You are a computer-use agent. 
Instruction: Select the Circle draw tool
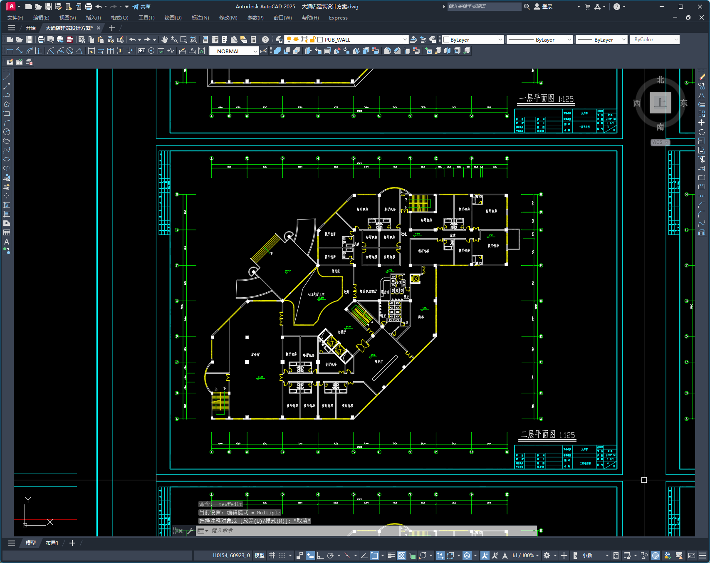(7, 132)
